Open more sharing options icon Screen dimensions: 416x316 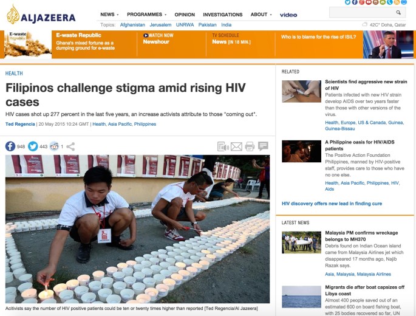pos(70,146)
